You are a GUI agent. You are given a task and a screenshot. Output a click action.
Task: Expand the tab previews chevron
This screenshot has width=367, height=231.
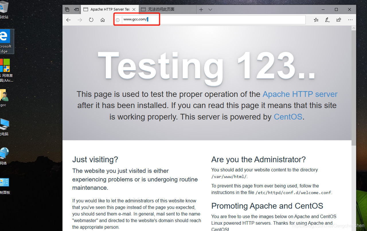point(210,9)
